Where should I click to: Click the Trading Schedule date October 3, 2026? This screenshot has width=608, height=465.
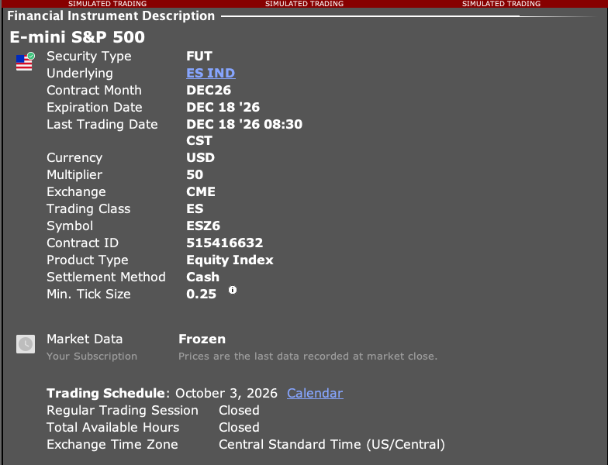click(226, 394)
